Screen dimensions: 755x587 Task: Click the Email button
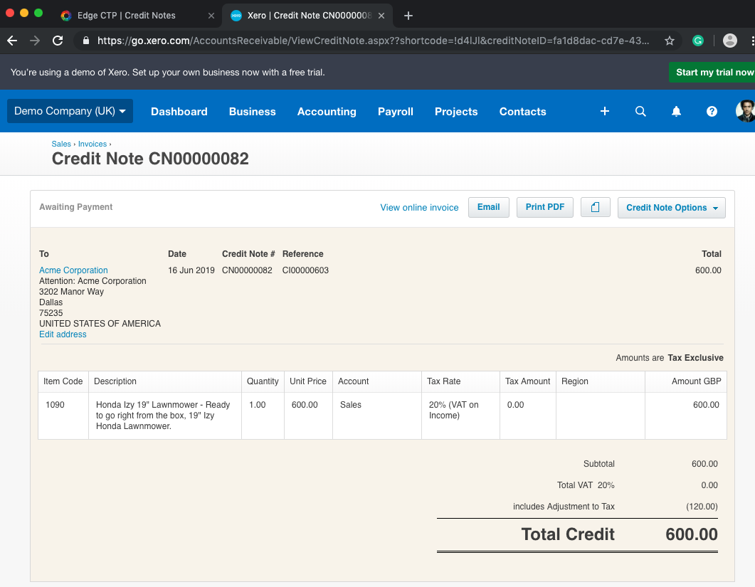click(488, 207)
